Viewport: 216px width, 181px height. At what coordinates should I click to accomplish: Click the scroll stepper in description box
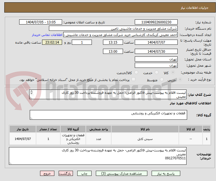(x=31, y=92)
